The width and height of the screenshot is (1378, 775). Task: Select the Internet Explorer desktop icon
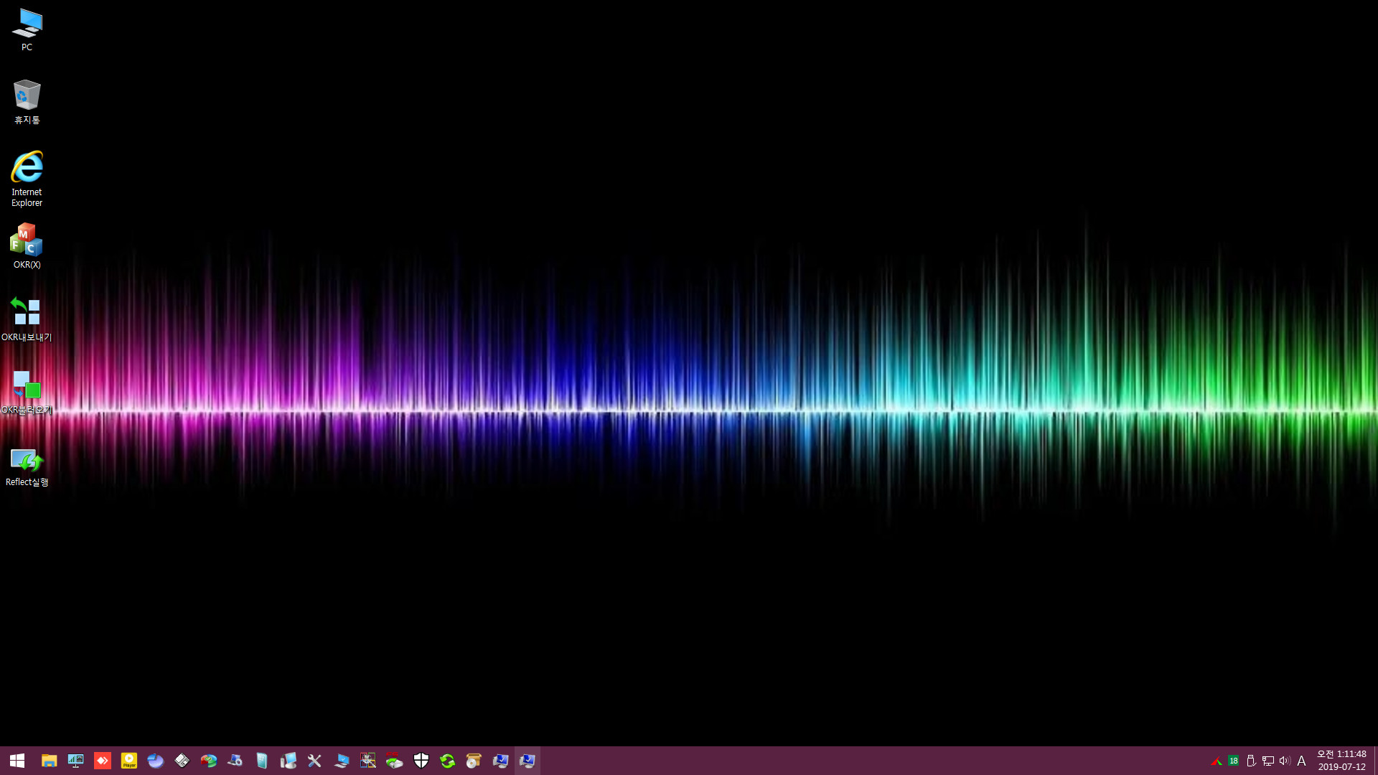tap(27, 179)
